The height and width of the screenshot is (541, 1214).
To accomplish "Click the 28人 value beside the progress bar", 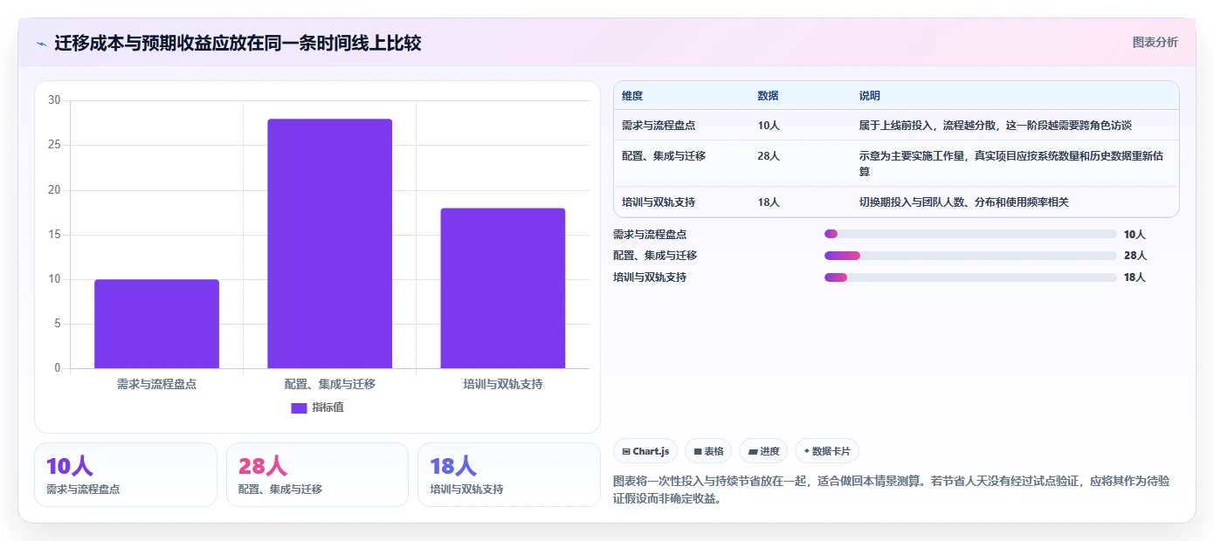I will tap(1135, 256).
